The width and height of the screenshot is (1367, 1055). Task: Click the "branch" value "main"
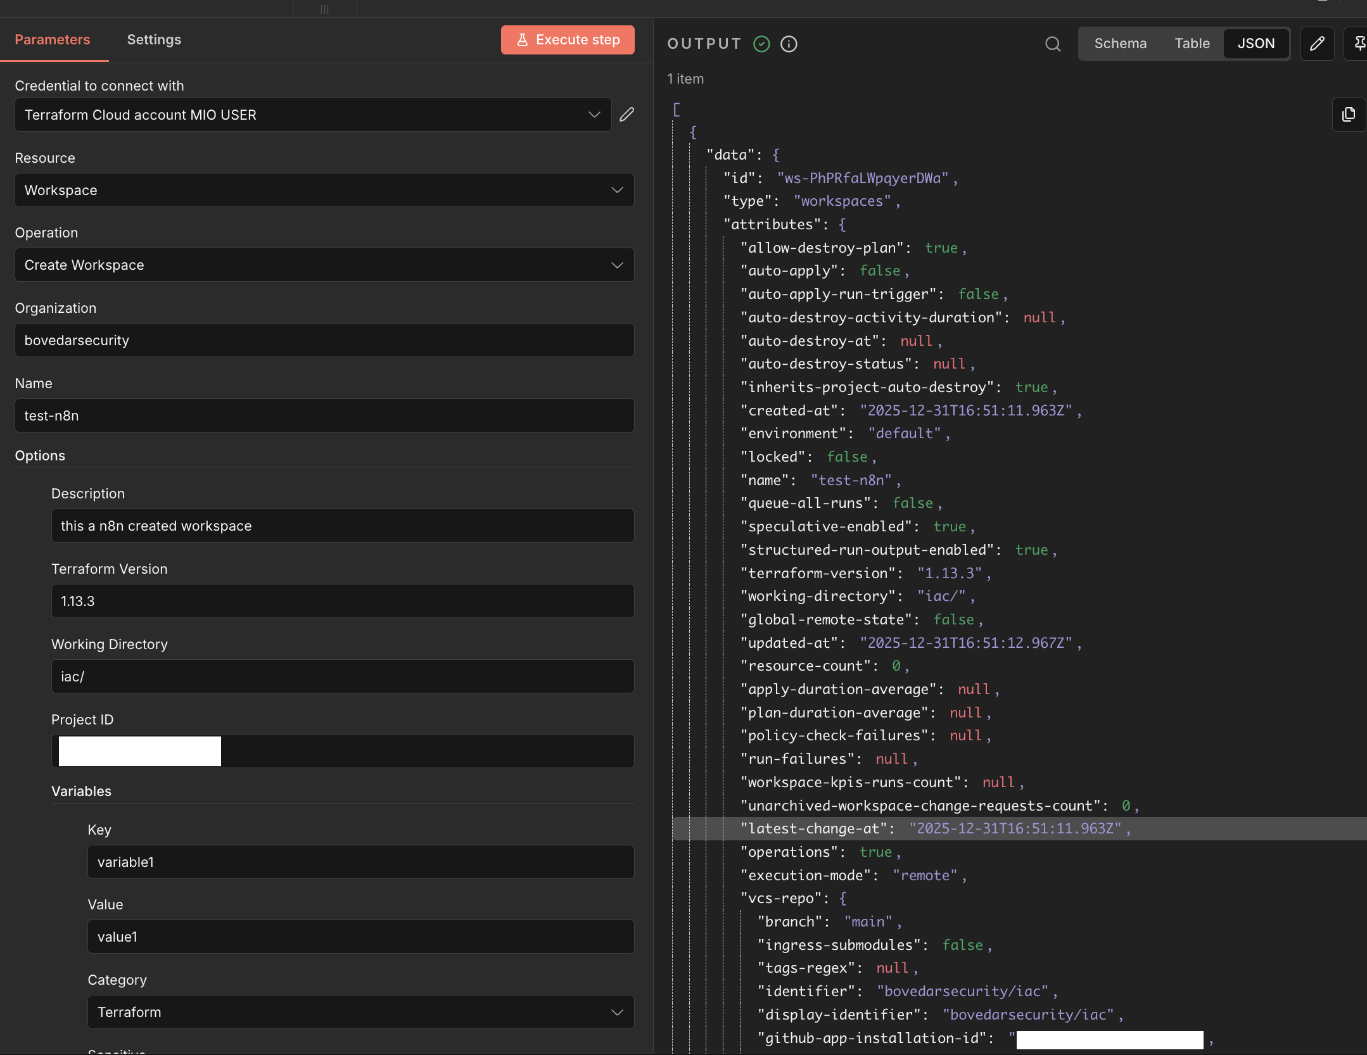[868, 921]
